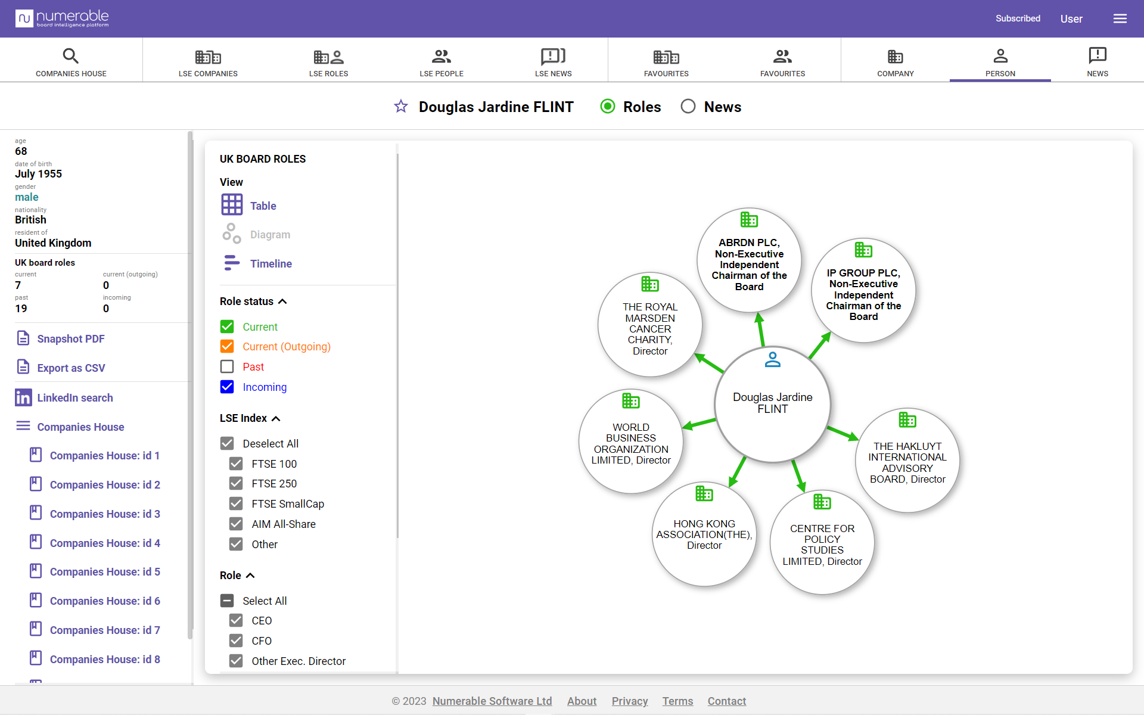Open the LSE PEOPLE tab

point(442,61)
